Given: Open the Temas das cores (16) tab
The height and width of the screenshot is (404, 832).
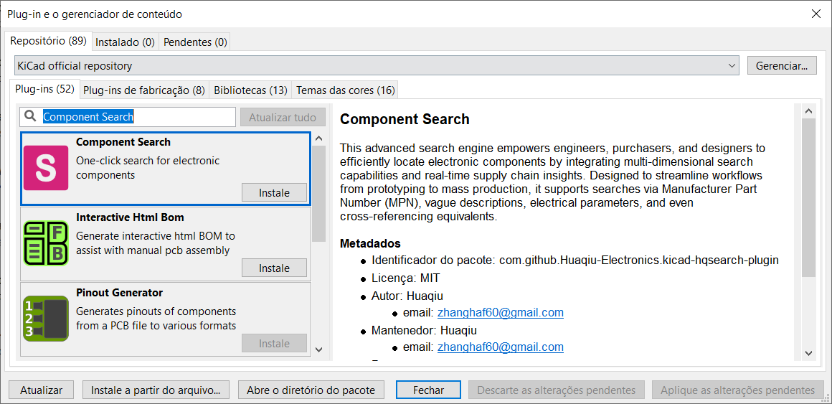Looking at the screenshot, I should 346,90.
